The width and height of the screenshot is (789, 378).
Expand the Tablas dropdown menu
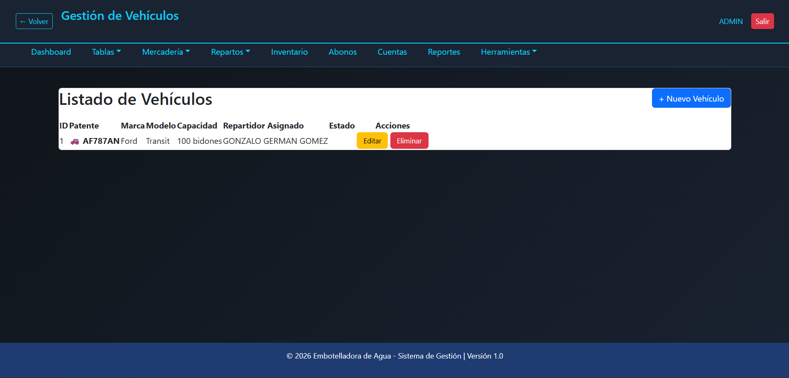click(106, 52)
